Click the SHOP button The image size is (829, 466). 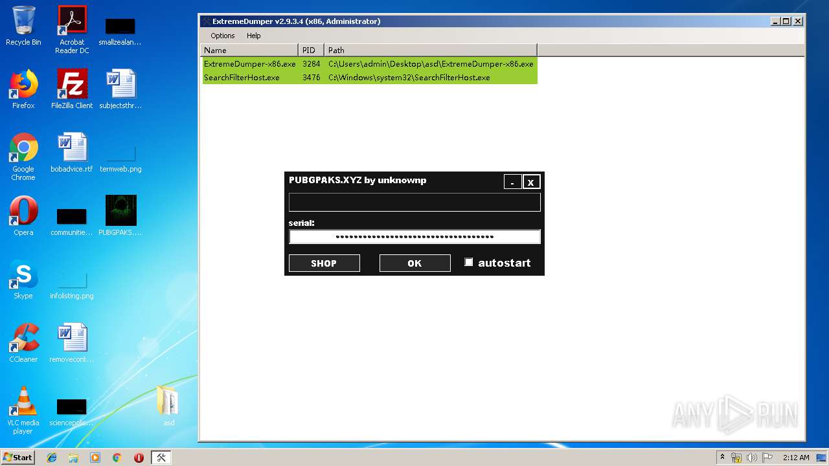pyautogui.click(x=324, y=263)
